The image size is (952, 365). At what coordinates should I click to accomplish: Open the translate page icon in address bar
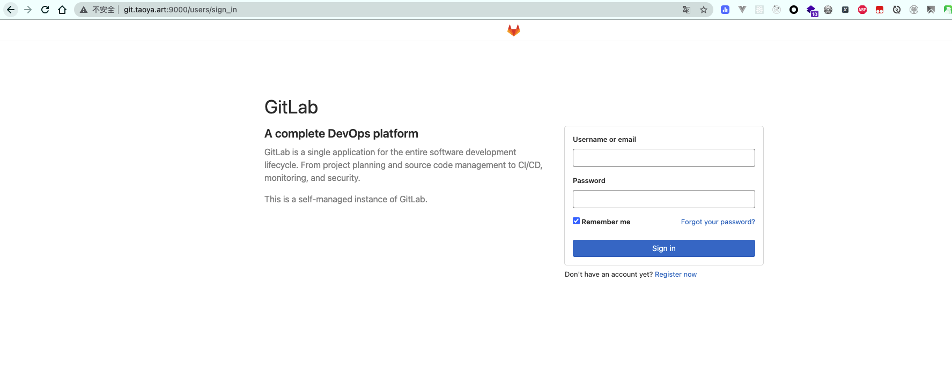coord(687,10)
